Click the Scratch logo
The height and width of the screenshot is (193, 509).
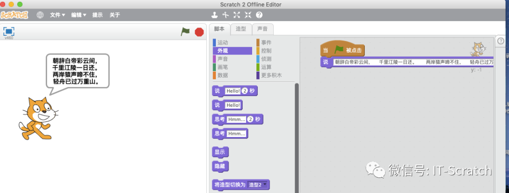[14, 15]
